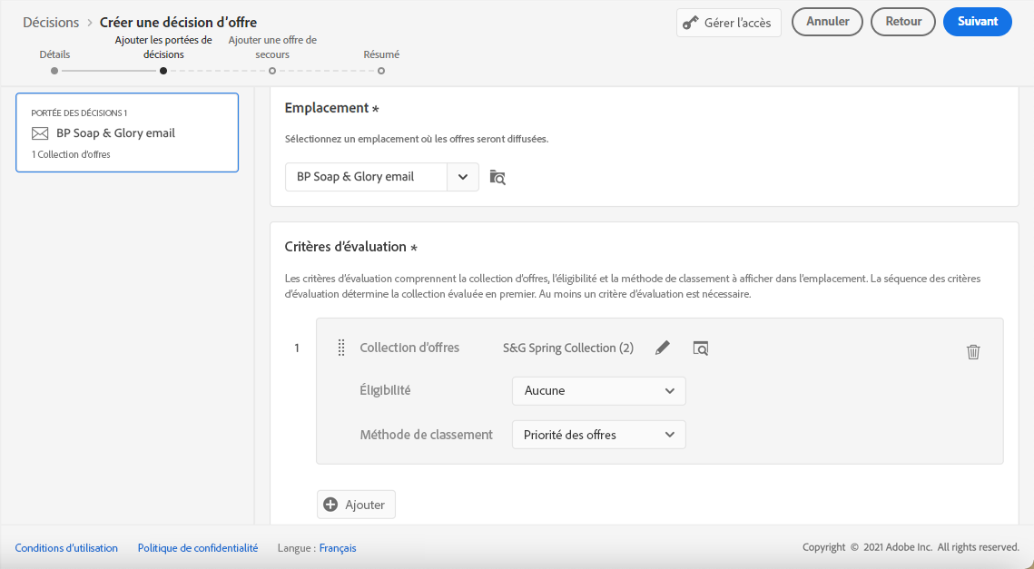Open the Éligibilité dropdown set to Aucune
Image resolution: width=1034 pixels, height=569 pixels.
[x=598, y=391]
